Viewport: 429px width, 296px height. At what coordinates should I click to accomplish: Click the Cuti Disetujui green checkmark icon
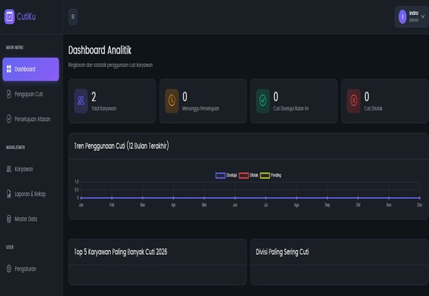(x=263, y=101)
